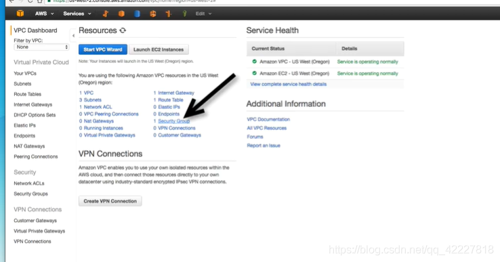Open View complete service health details
This screenshot has width=500, height=262.
[x=288, y=84]
